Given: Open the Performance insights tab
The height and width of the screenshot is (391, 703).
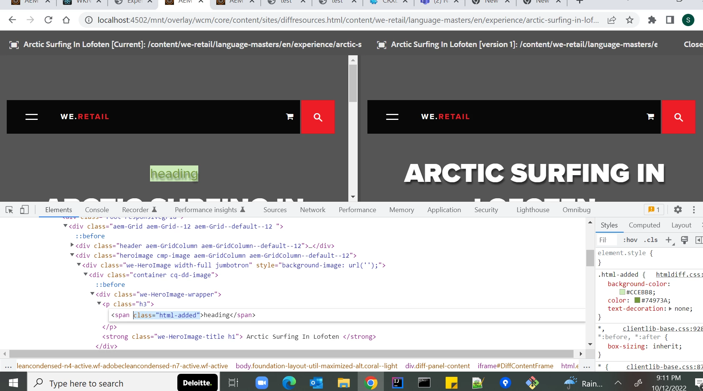Looking at the screenshot, I should (210, 210).
